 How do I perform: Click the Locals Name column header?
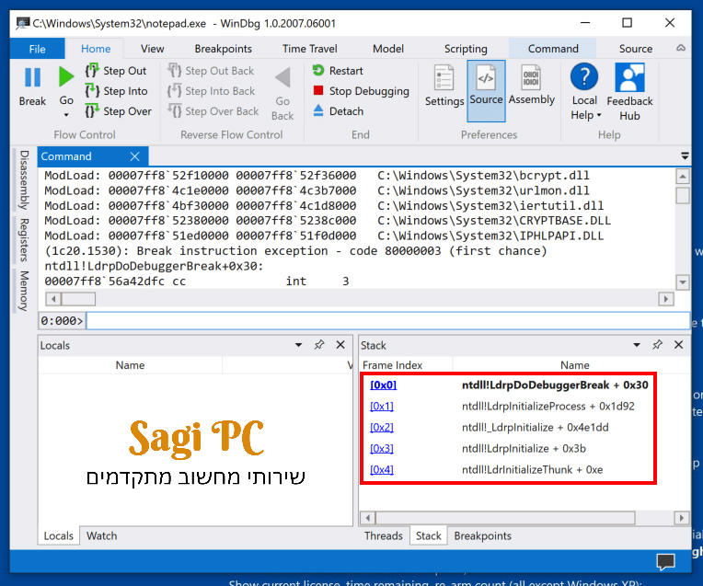[130, 365]
